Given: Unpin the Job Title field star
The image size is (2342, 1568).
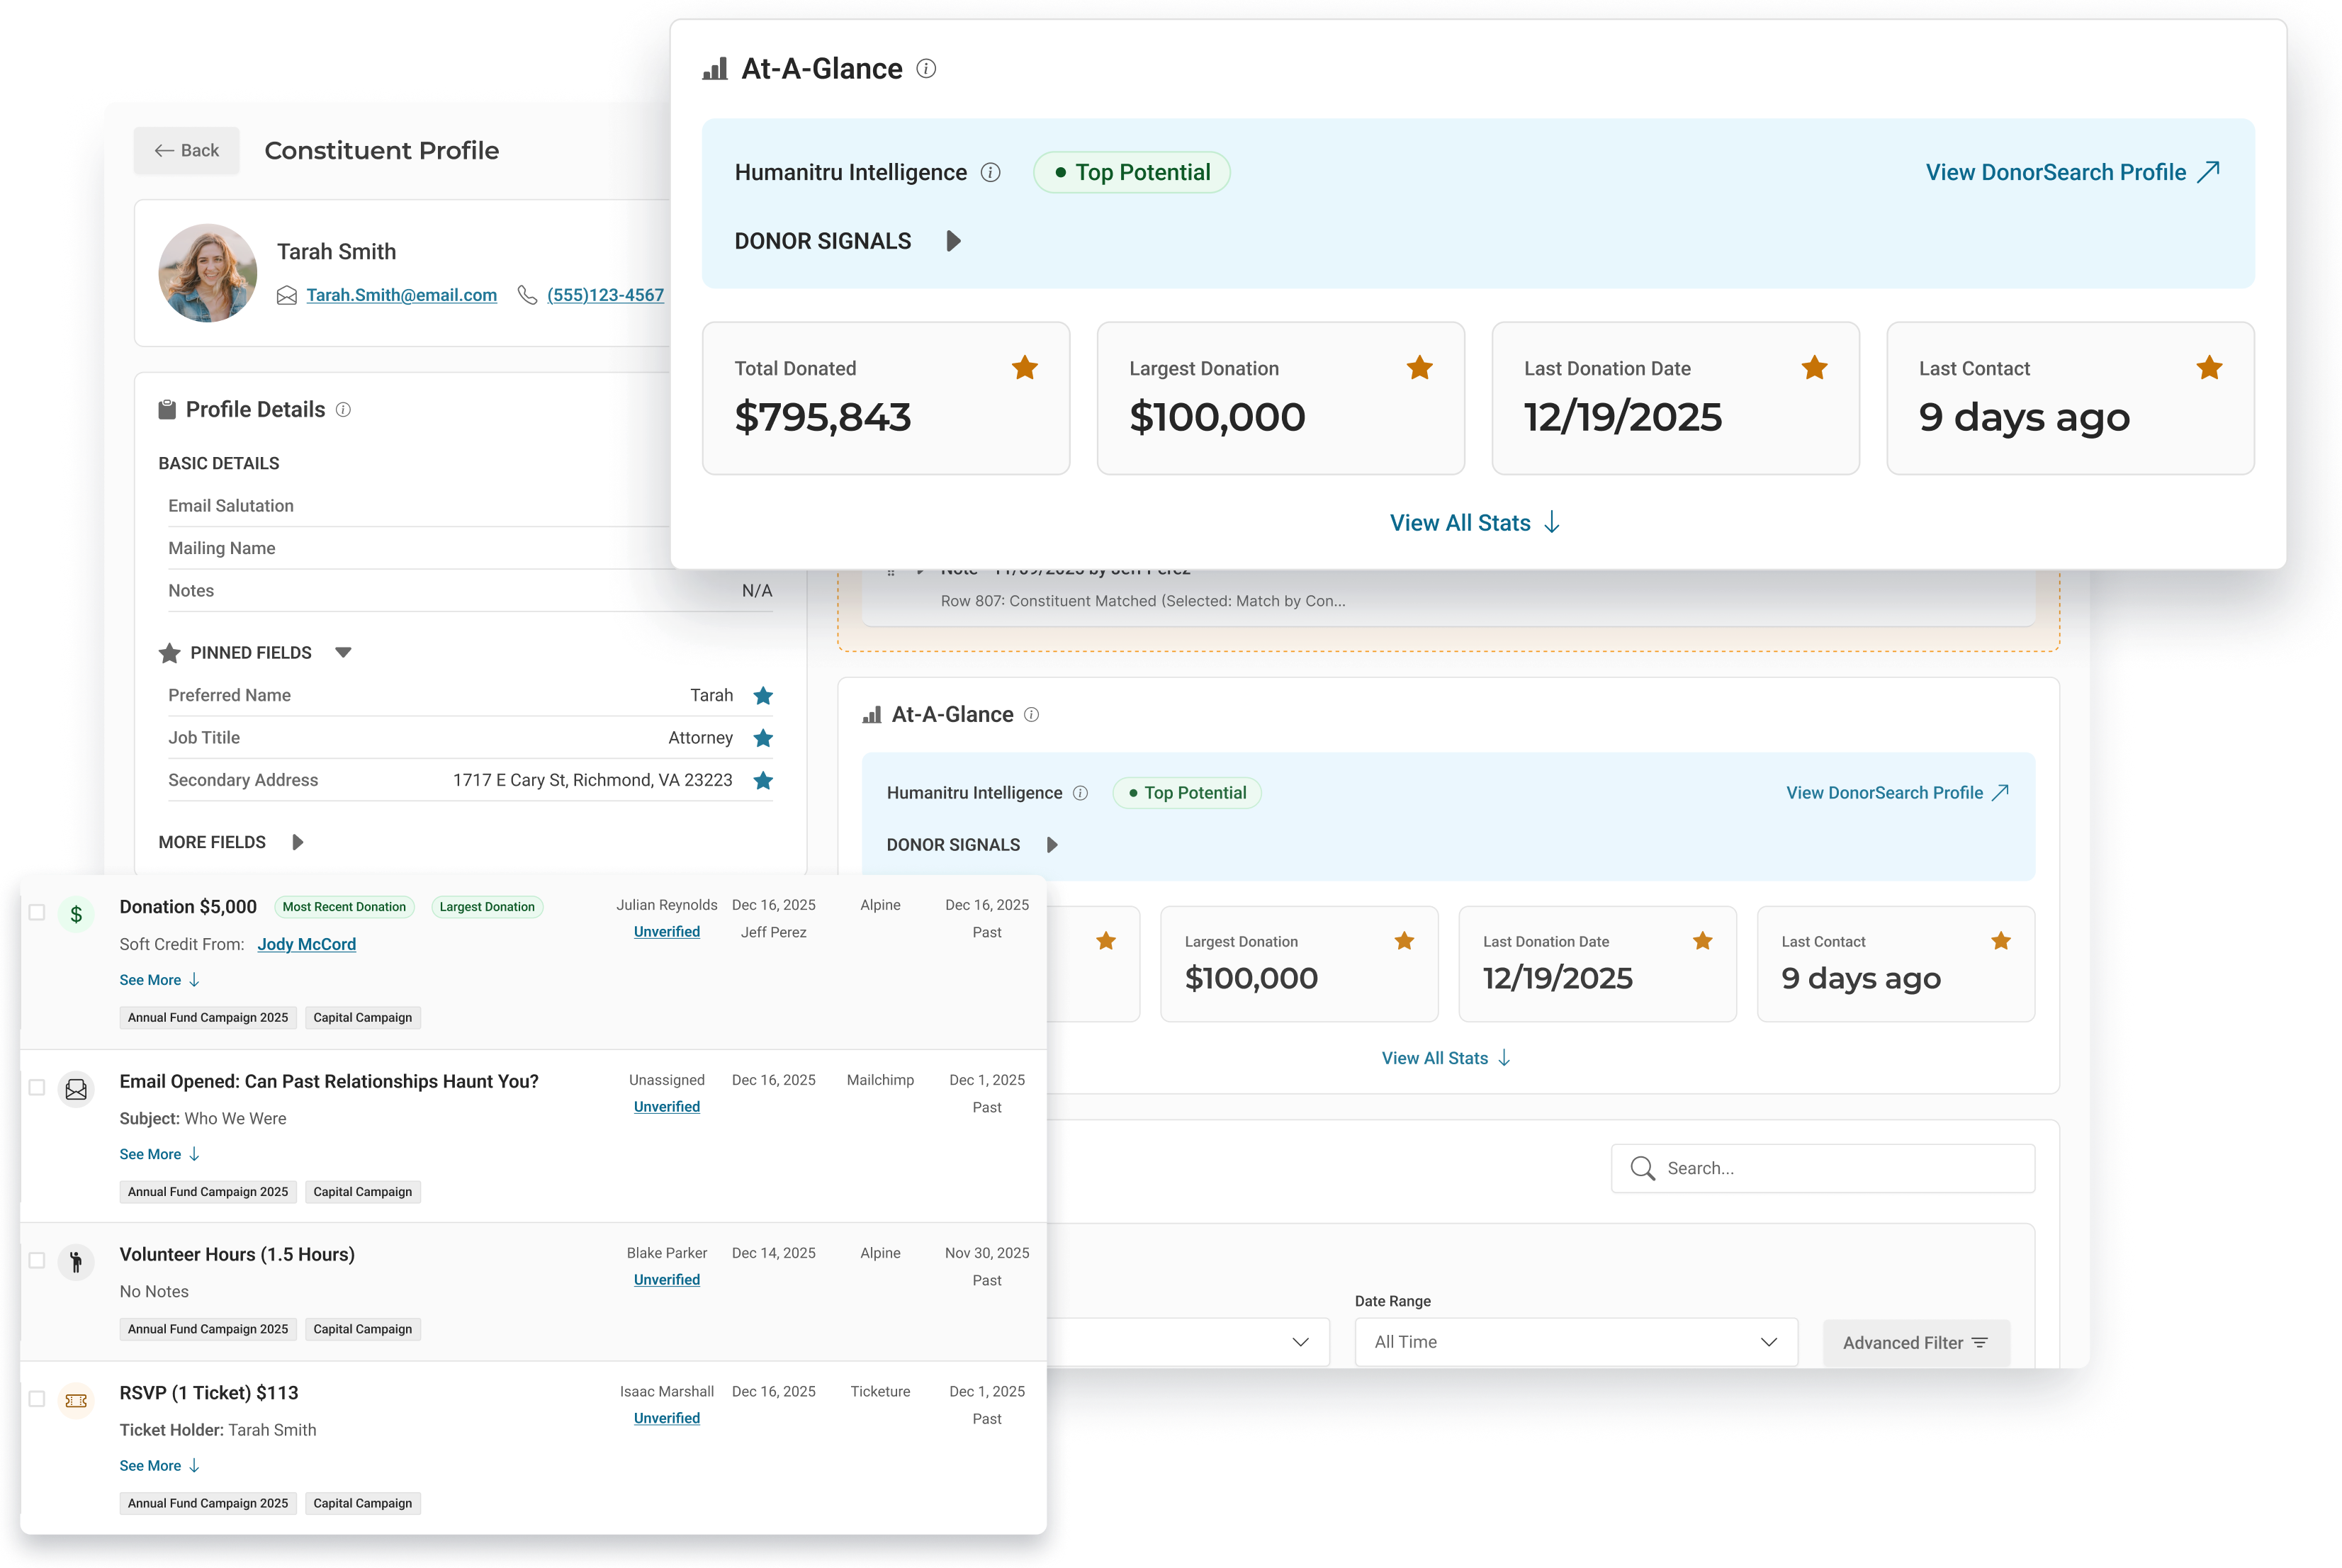Looking at the screenshot, I should pyautogui.click(x=763, y=738).
